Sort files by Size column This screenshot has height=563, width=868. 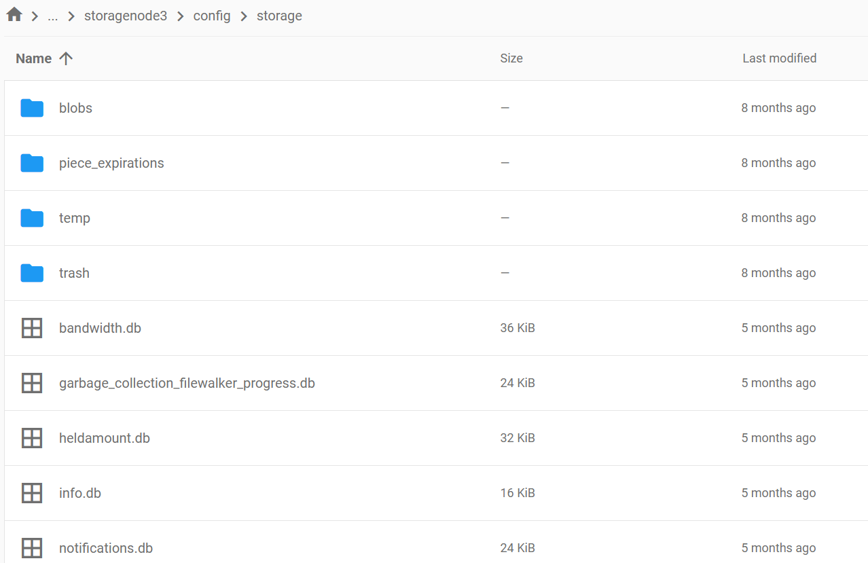[511, 58]
